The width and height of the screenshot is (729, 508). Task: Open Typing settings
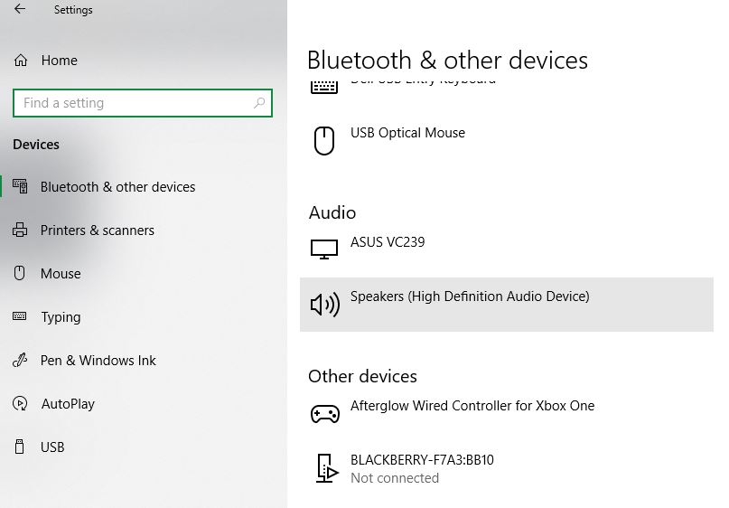(x=61, y=317)
